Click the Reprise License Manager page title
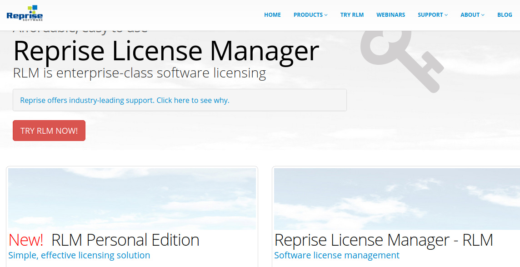Viewport: 520px width, 267px height. click(166, 51)
